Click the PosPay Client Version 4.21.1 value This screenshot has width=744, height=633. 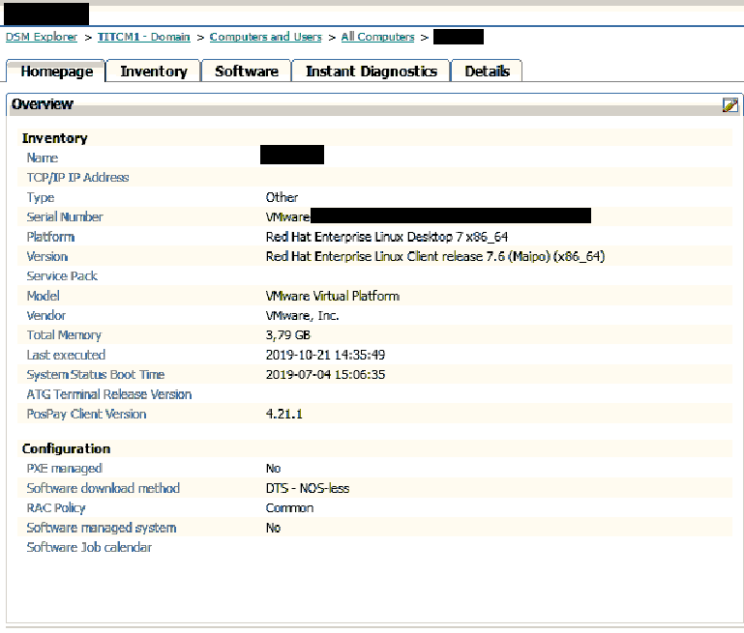pos(284,414)
